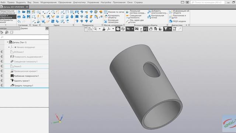The image size is (236, 133).
Task: Click Копировать объекты button
Action: (x=112, y=17)
